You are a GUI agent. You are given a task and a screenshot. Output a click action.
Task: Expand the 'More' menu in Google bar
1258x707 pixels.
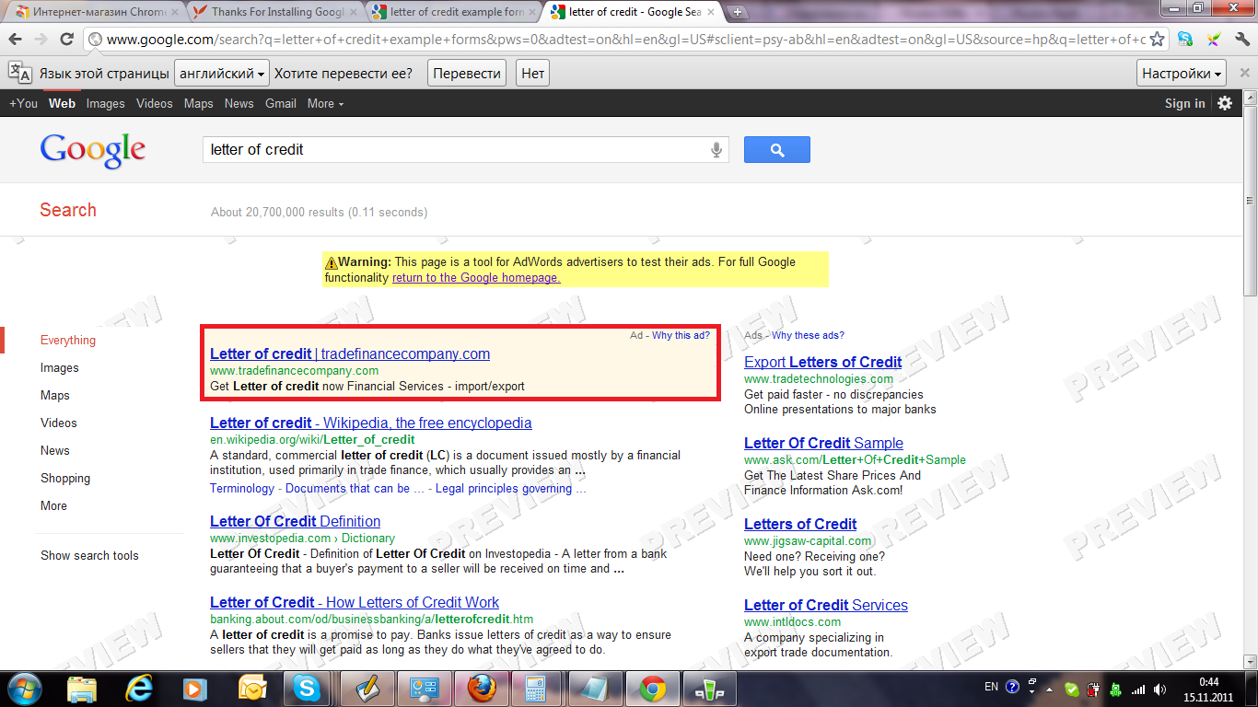point(325,103)
